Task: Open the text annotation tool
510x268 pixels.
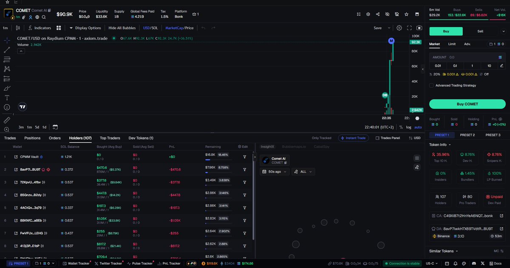Action: pyautogui.click(x=7, y=98)
